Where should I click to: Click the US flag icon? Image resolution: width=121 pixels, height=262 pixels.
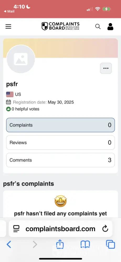10,94
